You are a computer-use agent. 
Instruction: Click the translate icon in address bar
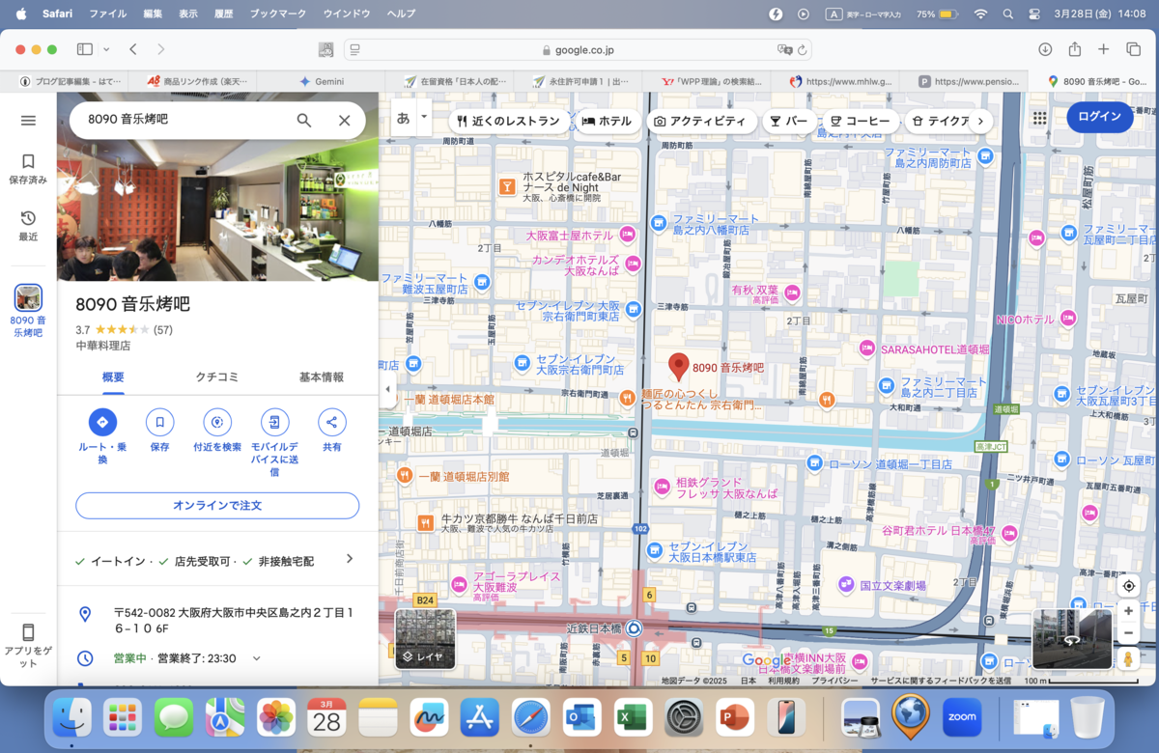784,49
